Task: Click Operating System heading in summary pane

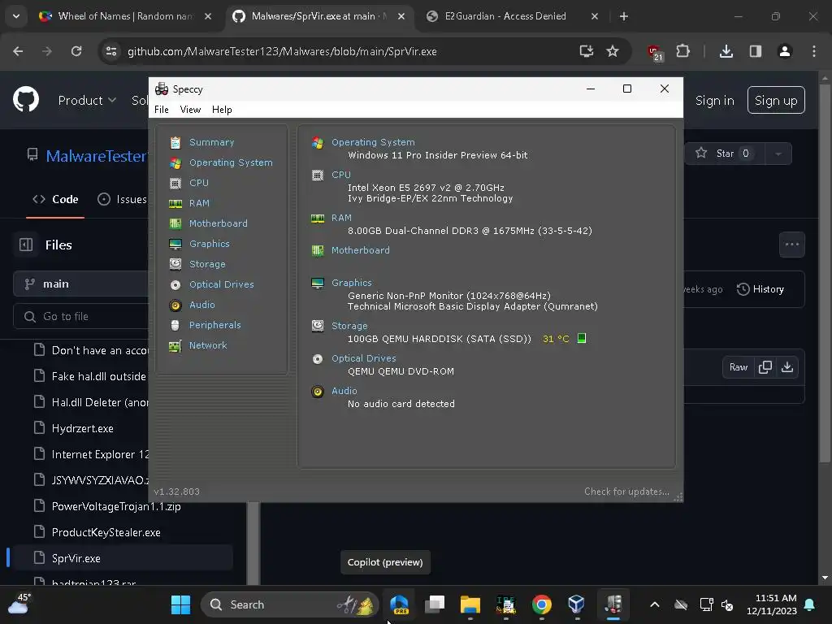Action: click(x=373, y=142)
